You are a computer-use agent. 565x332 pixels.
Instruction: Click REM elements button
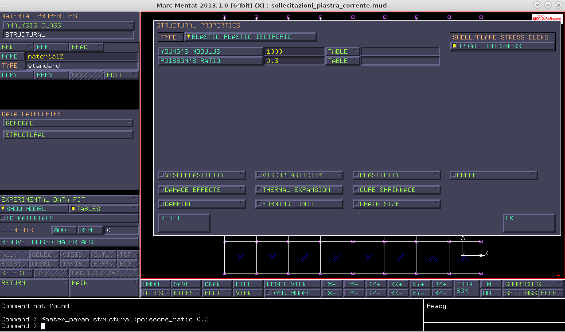point(90,230)
